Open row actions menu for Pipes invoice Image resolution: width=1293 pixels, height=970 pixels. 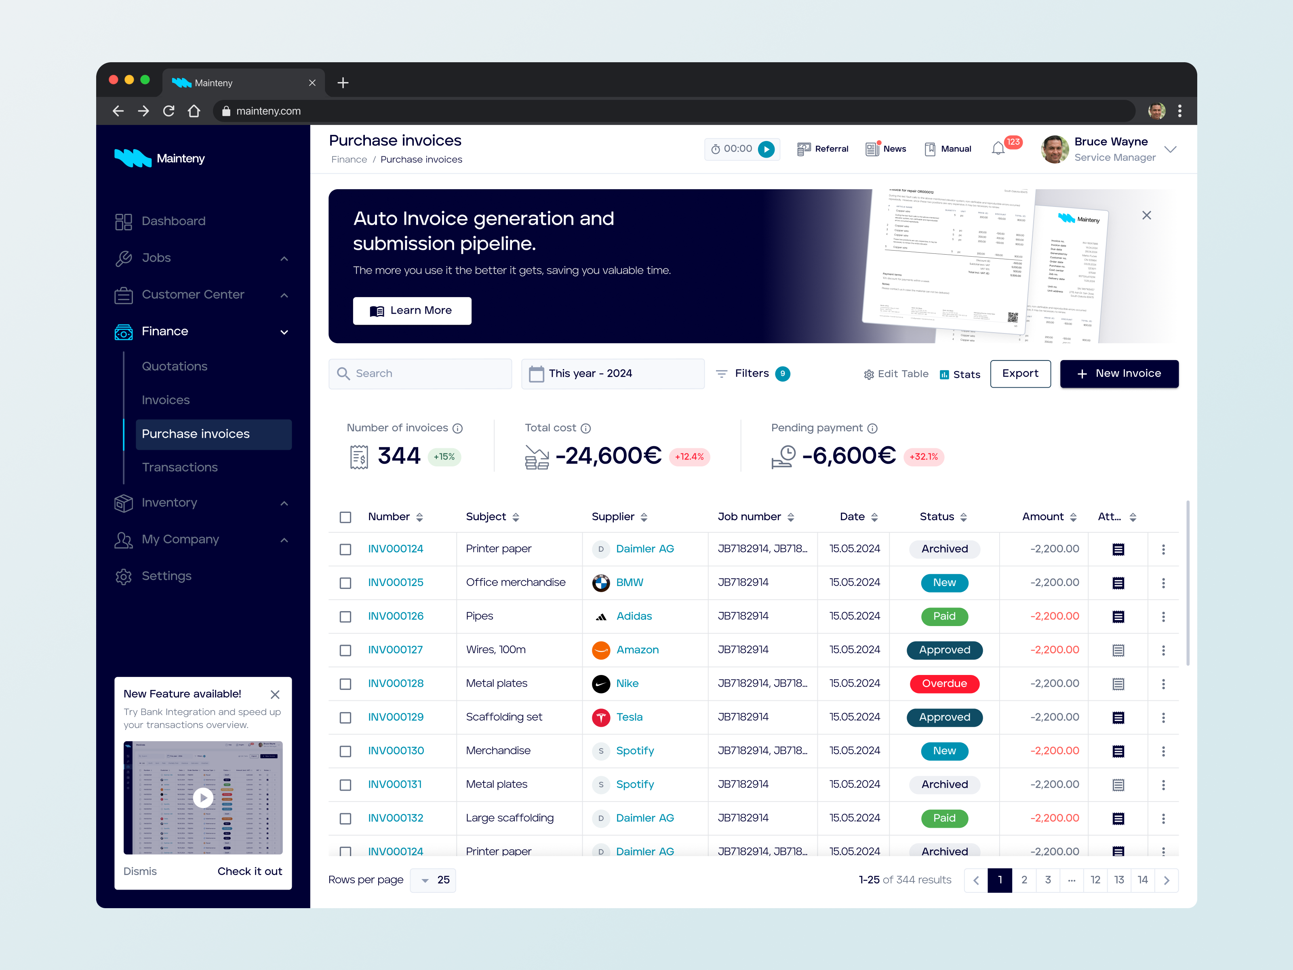1163,616
